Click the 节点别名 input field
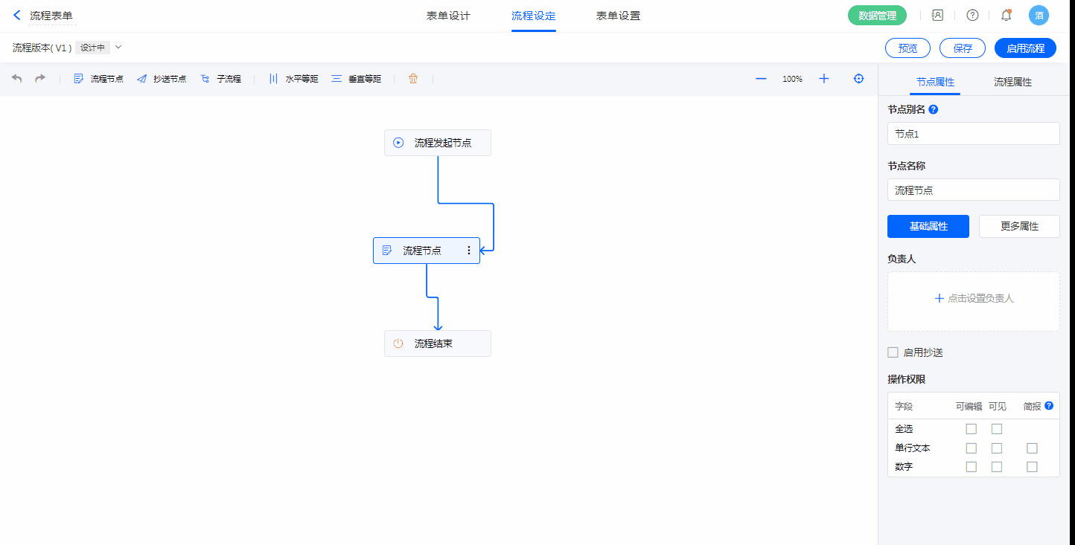 [973, 134]
